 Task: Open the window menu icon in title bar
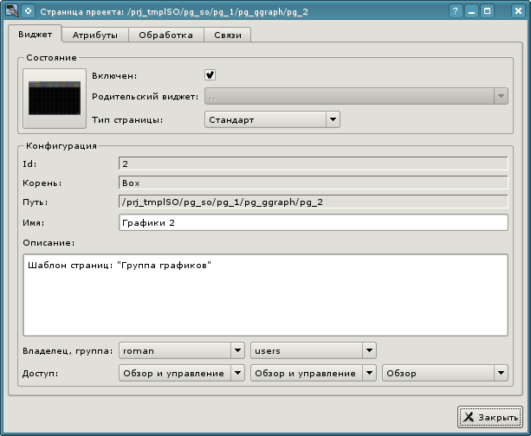[10, 12]
